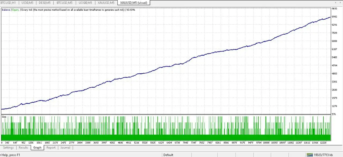Click the connection bars status icon
Image resolution: width=343 pixels, height=157 pixels.
pos(310,155)
